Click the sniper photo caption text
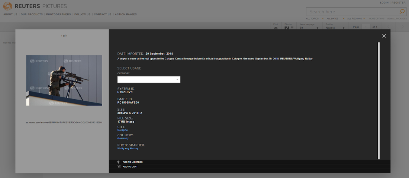 [x=215, y=59]
